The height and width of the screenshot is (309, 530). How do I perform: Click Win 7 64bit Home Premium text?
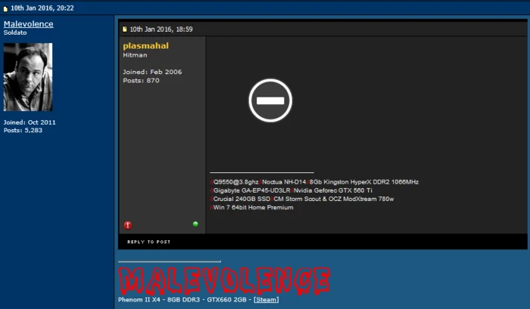pyautogui.click(x=252, y=208)
